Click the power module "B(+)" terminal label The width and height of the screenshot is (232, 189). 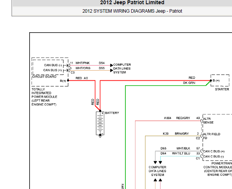click(x=63, y=81)
